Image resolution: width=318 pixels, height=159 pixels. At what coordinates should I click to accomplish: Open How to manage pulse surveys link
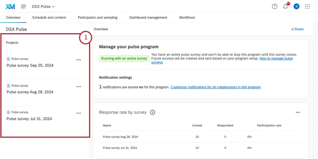click(x=276, y=59)
